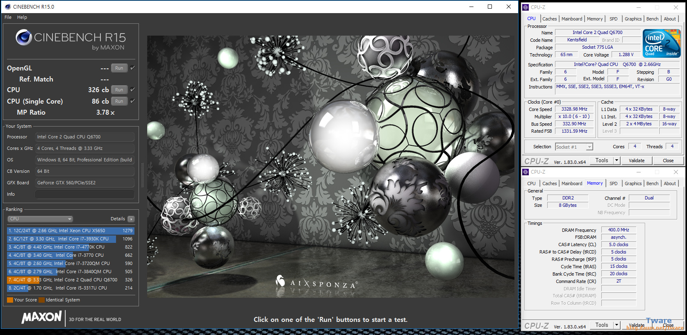Open SPD tab in lower CPU-Z
Image resolution: width=687 pixels, height=335 pixels.
coord(613,183)
